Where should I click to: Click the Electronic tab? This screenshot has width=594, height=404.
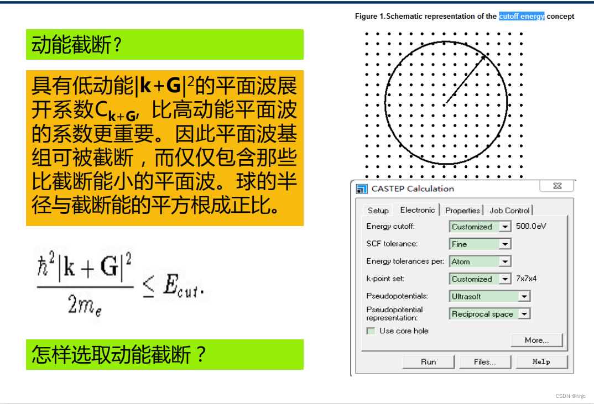[417, 210]
